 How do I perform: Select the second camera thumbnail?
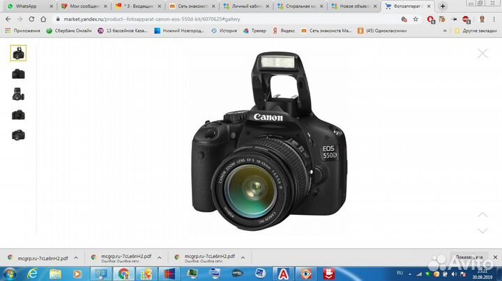pos(18,74)
